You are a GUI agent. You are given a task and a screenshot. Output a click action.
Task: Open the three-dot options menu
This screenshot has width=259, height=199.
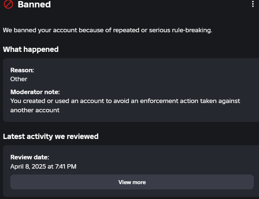pyautogui.click(x=253, y=4)
